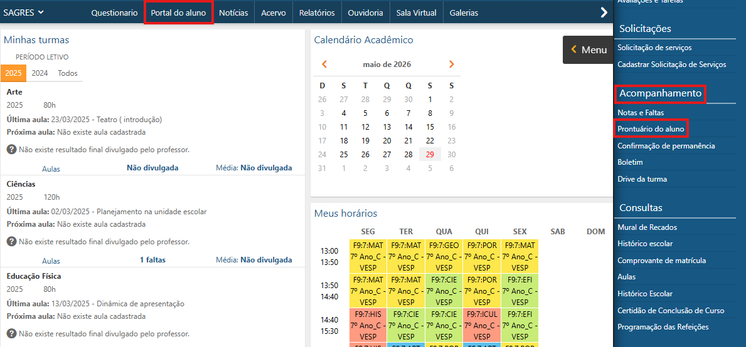Open the Ciências class title
Image resolution: width=746 pixels, height=347 pixels.
click(21, 184)
